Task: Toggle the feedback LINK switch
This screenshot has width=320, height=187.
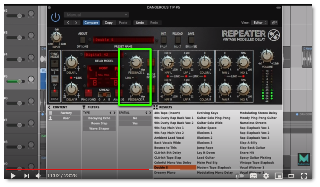Action: (x=136, y=78)
